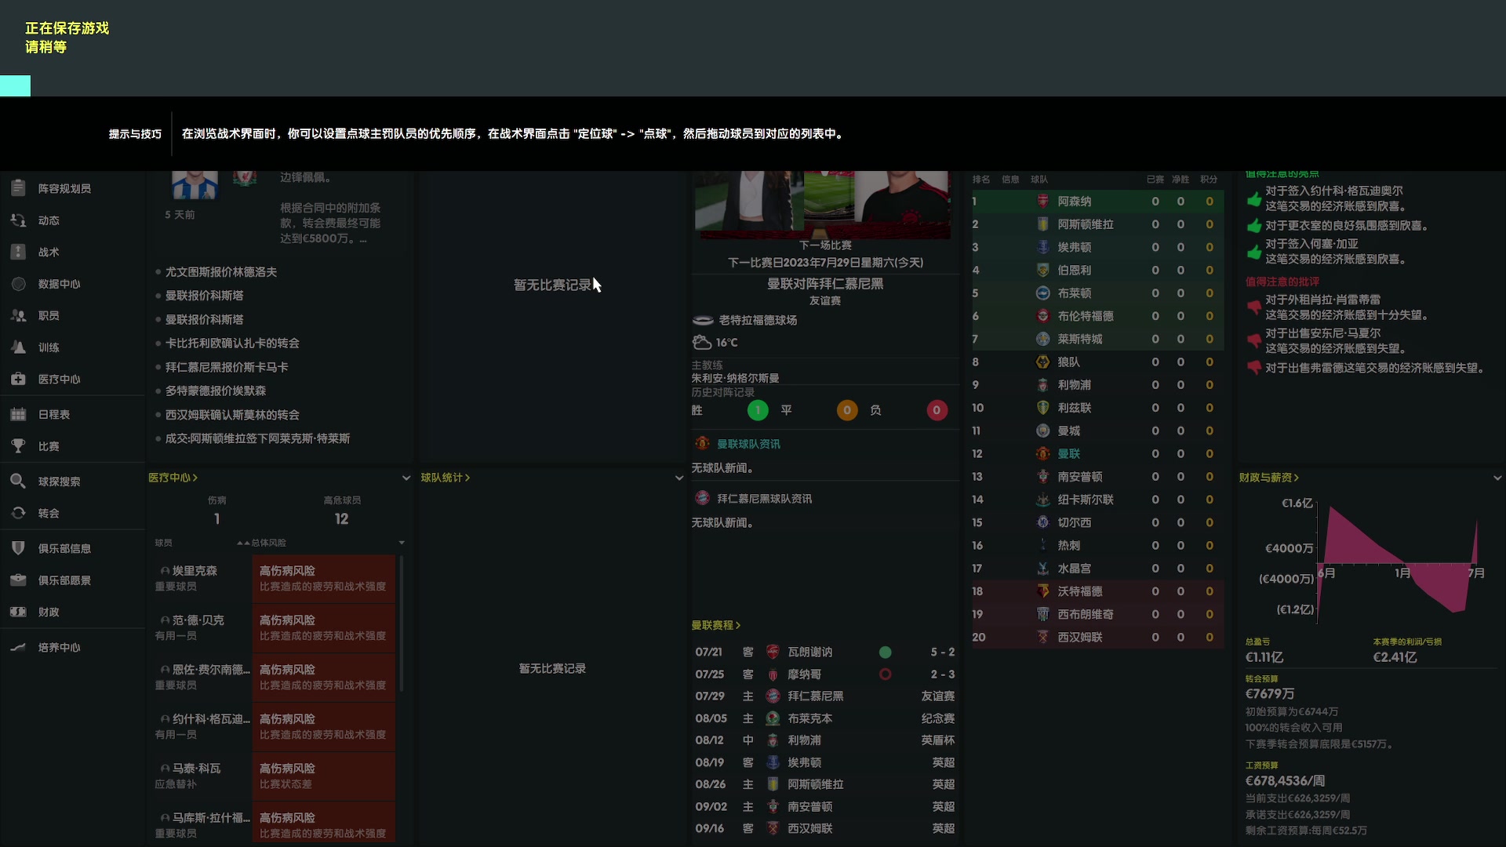Image resolution: width=1506 pixels, height=847 pixels.
Task: Open 数据中心 via its sidebar icon
Action: pyautogui.click(x=18, y=284)
